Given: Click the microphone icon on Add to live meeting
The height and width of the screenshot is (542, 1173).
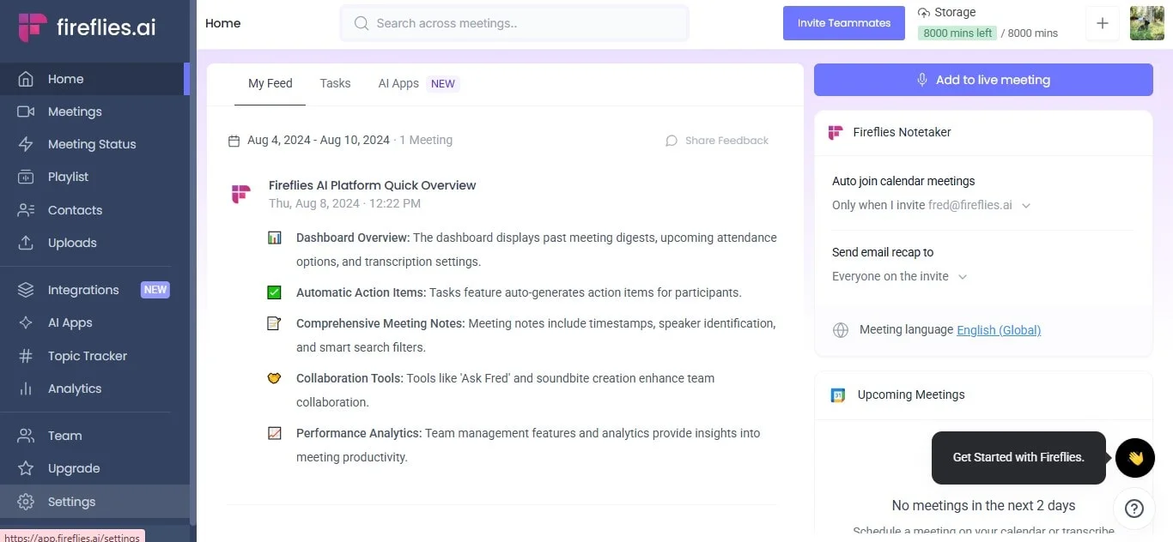Looking at the screenshot, I should click(x=922, y=80).
